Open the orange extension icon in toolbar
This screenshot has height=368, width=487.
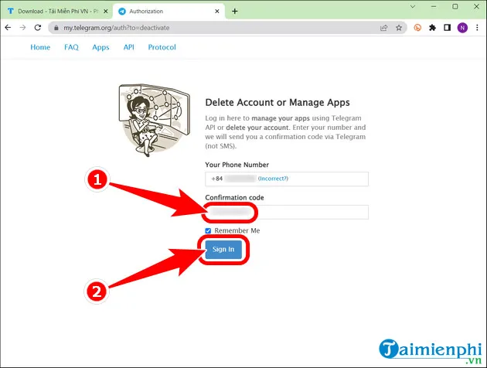click(x=417, y=28)
